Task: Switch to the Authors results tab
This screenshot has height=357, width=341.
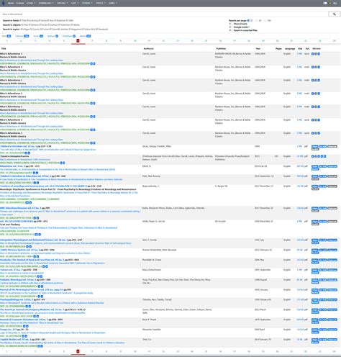Action: (x=53, y=36)
